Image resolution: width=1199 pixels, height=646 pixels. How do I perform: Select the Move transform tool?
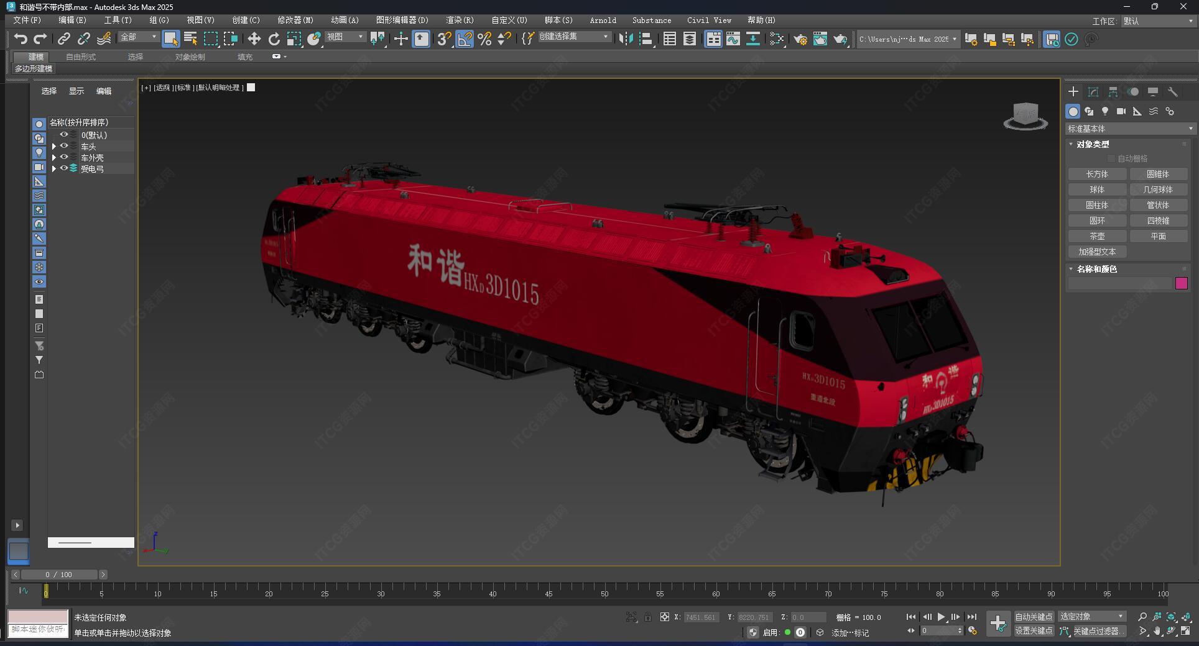click(254, 39)
